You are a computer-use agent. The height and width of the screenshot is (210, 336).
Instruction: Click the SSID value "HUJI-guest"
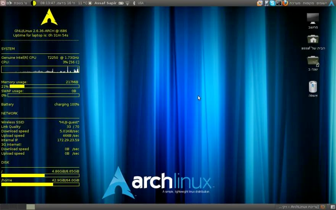coord(69,122)
